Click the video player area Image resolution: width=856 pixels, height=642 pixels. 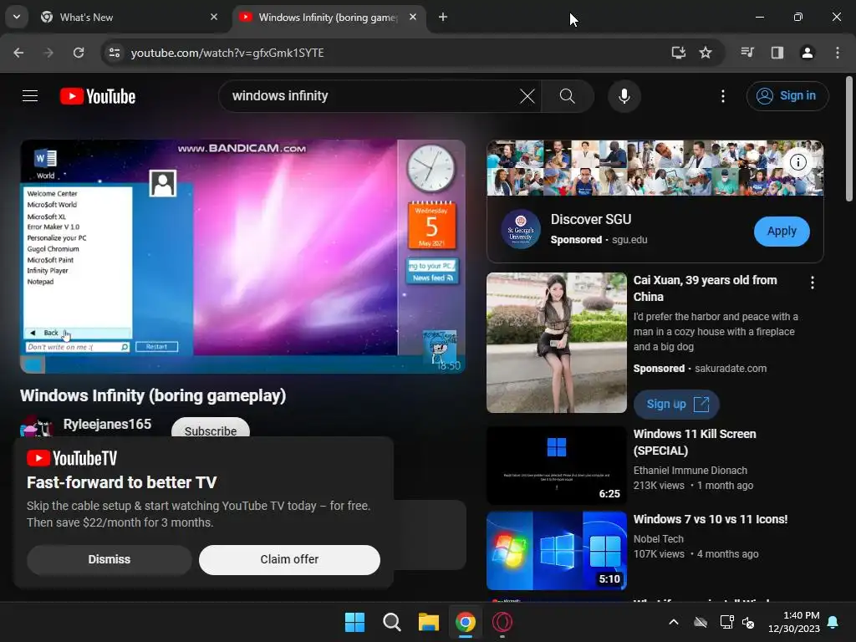pos(243,257)
